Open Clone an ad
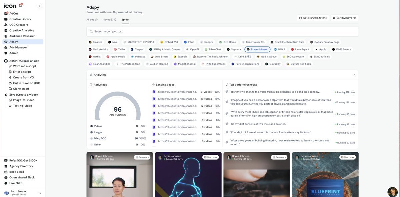 (x=21, y=89)
